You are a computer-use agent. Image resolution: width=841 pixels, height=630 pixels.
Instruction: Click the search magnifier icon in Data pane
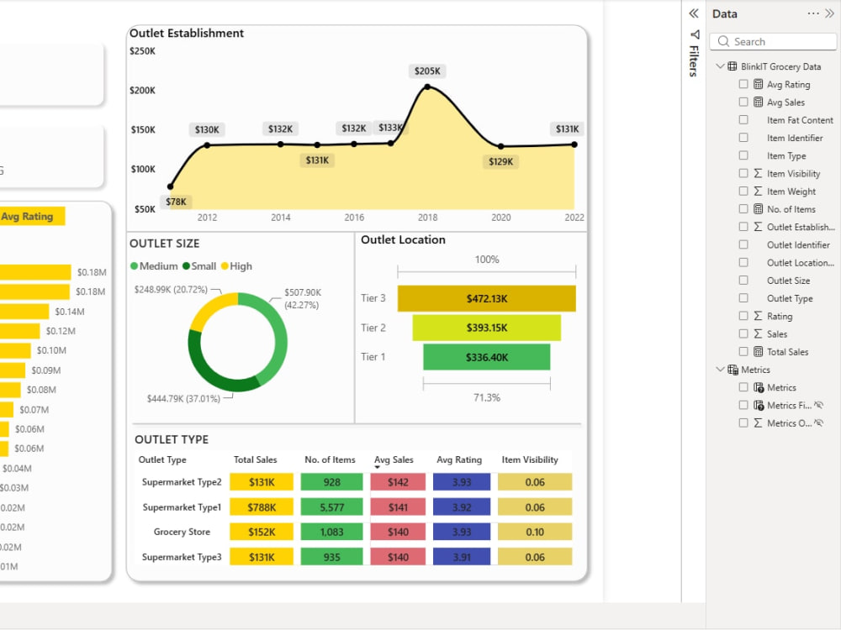[723, 41]
